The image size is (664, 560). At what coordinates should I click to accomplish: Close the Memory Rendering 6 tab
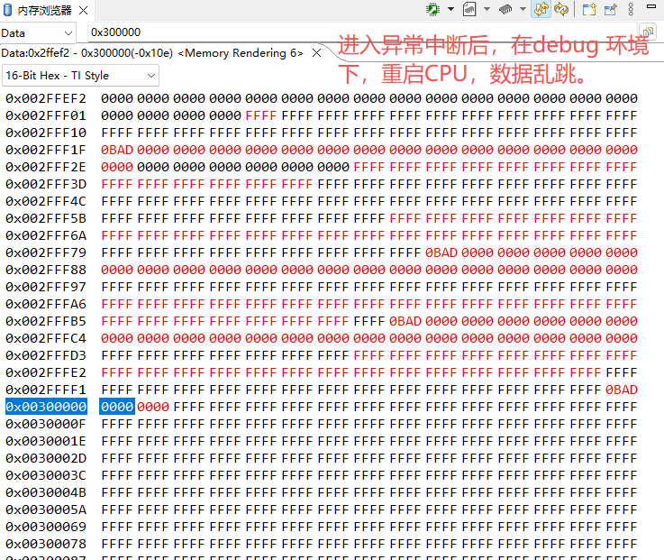click(316, 53)
